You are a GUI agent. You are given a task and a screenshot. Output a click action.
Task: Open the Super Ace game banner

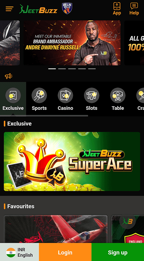(x=72, y=162)
